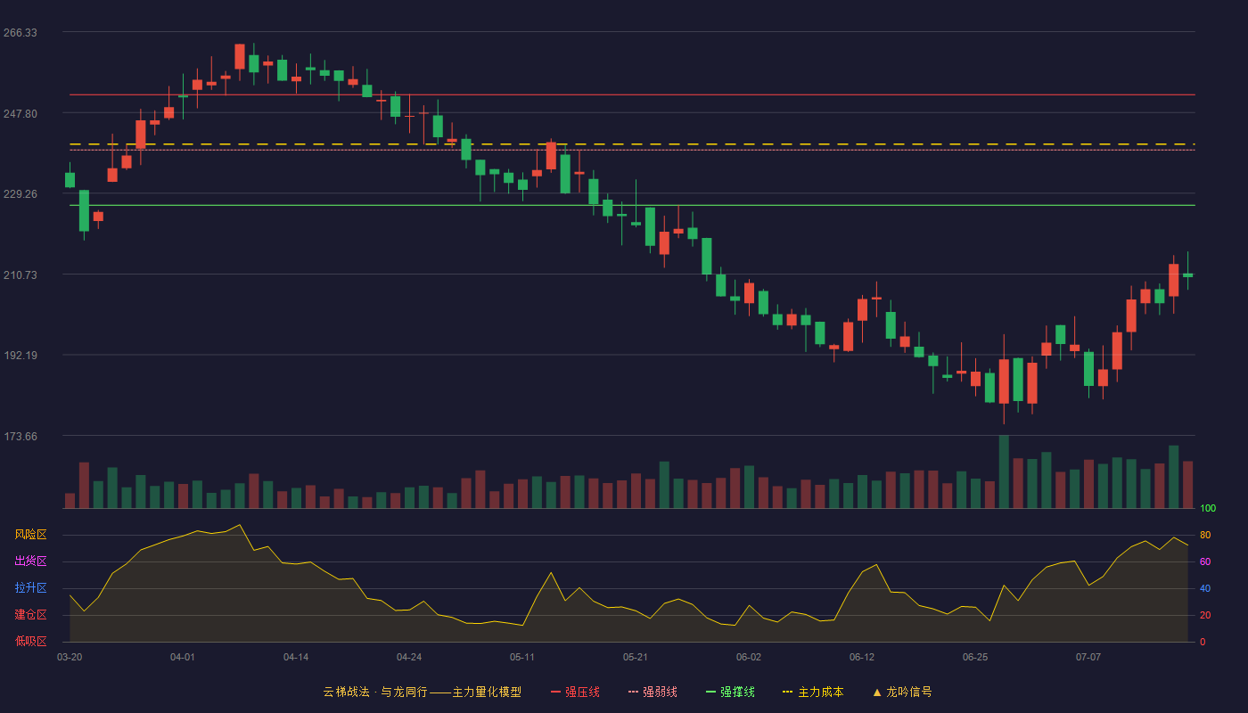The image size is (1248, 713).
Task: Click the solid green support line
Action: 632,205
